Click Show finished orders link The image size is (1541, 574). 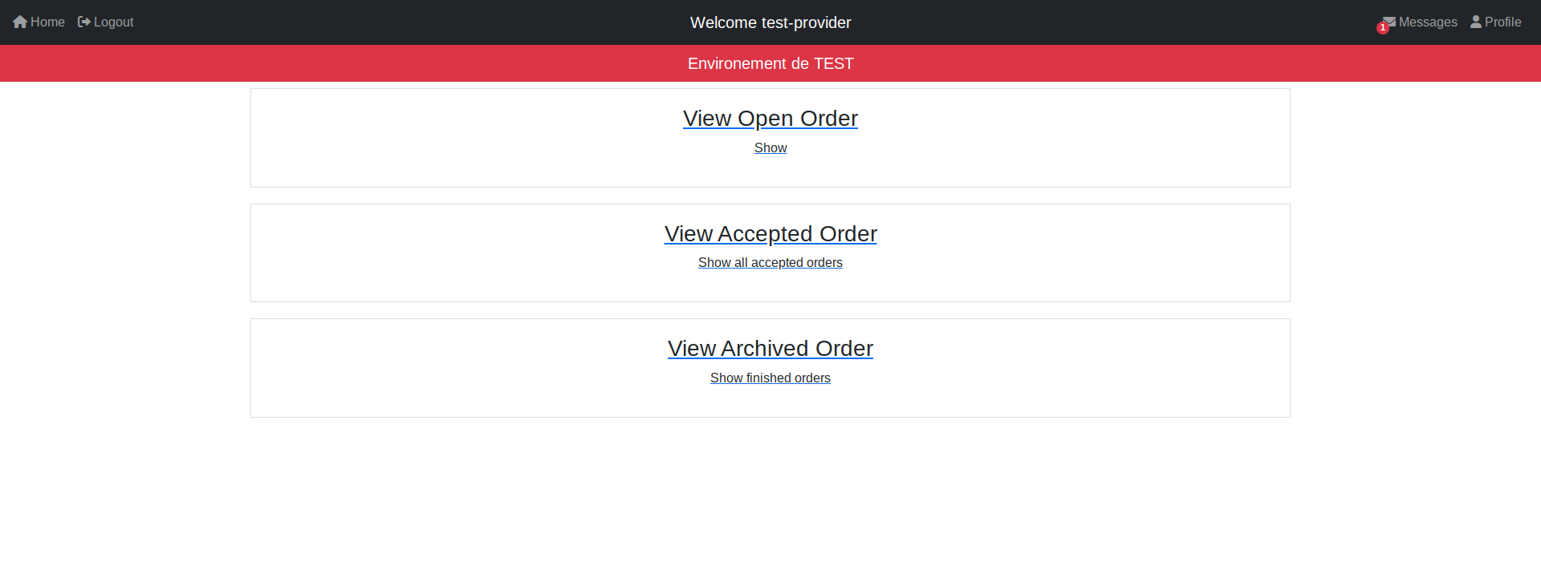(770, 378)
